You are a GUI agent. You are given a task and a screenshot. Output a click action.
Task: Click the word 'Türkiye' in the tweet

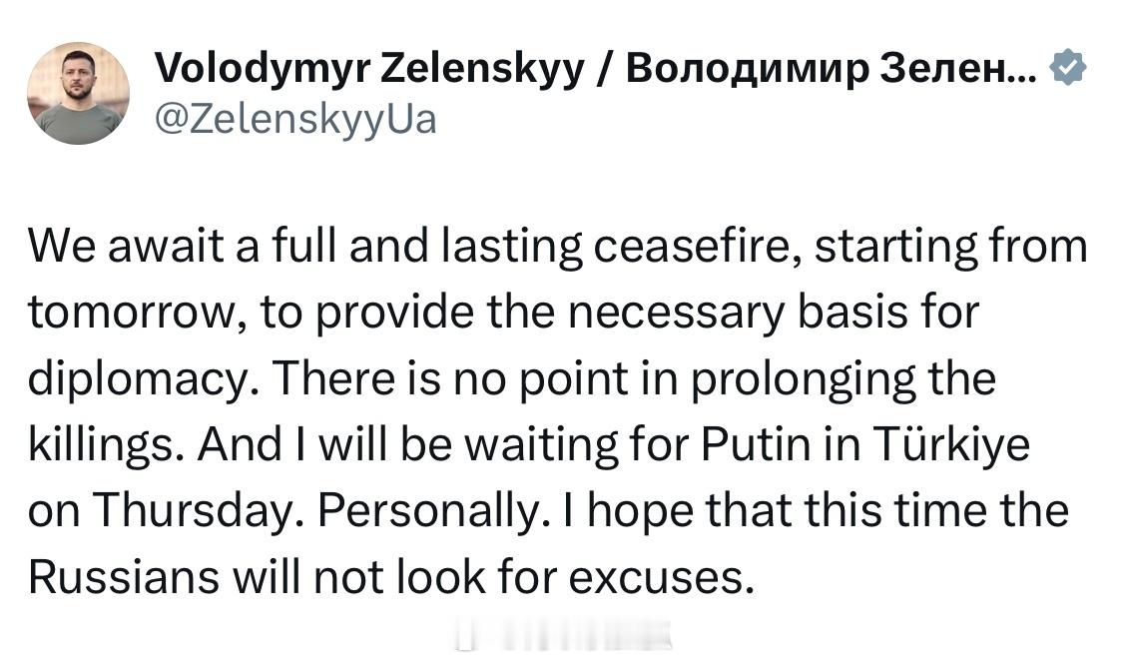(951, 445)
